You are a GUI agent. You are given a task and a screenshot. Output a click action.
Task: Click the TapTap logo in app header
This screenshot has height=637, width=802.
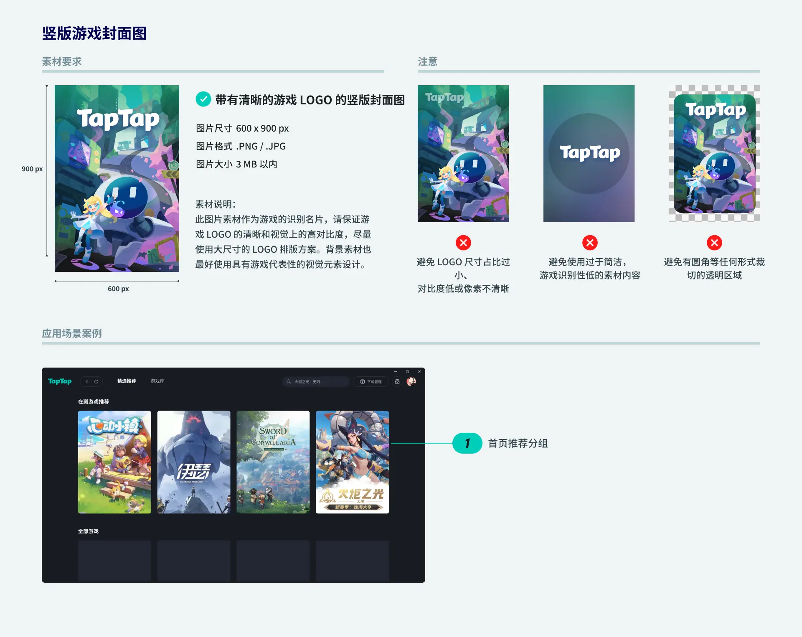point(60,381)
